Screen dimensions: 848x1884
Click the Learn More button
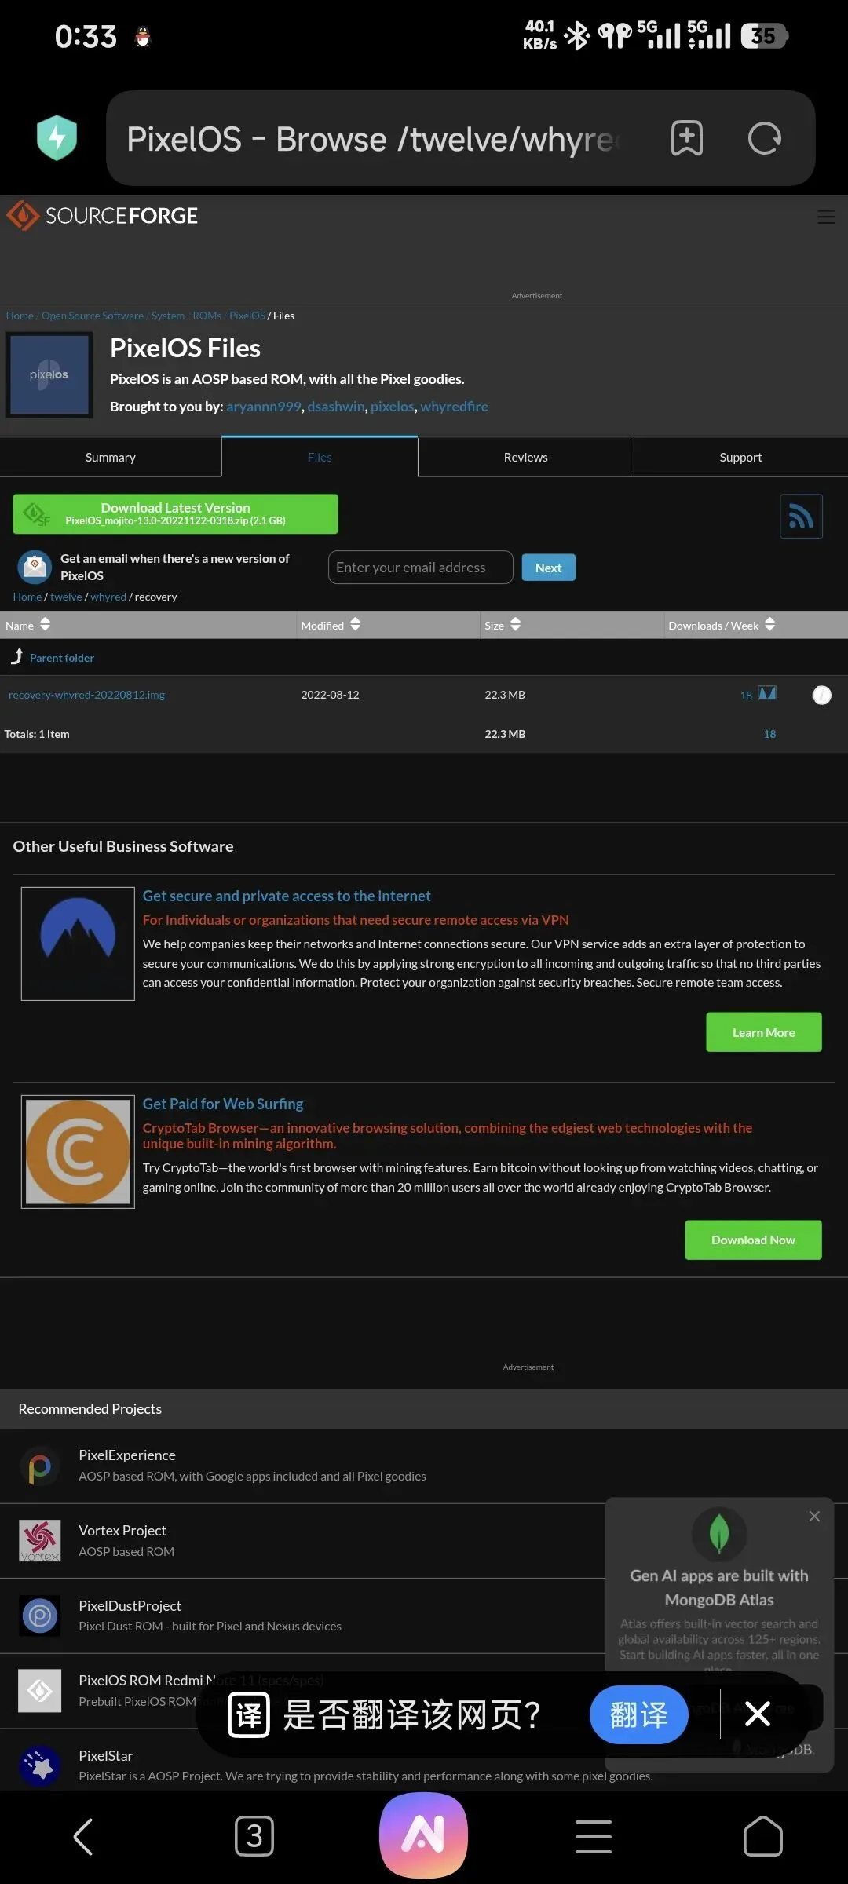[x=764, y=1032]
